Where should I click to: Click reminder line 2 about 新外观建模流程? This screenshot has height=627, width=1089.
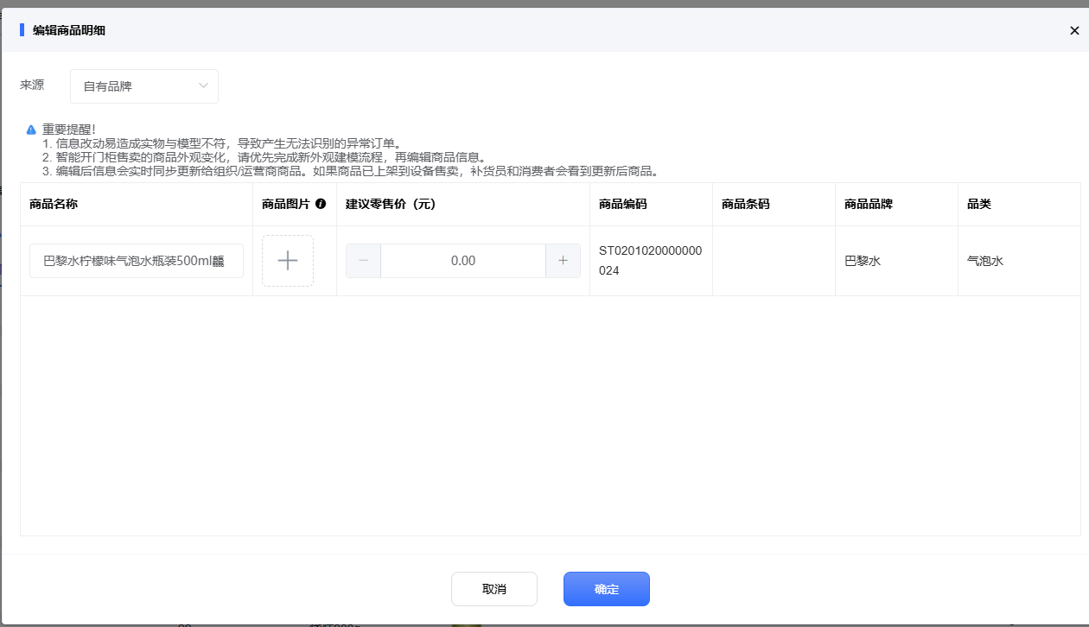(x=264, y=157)
